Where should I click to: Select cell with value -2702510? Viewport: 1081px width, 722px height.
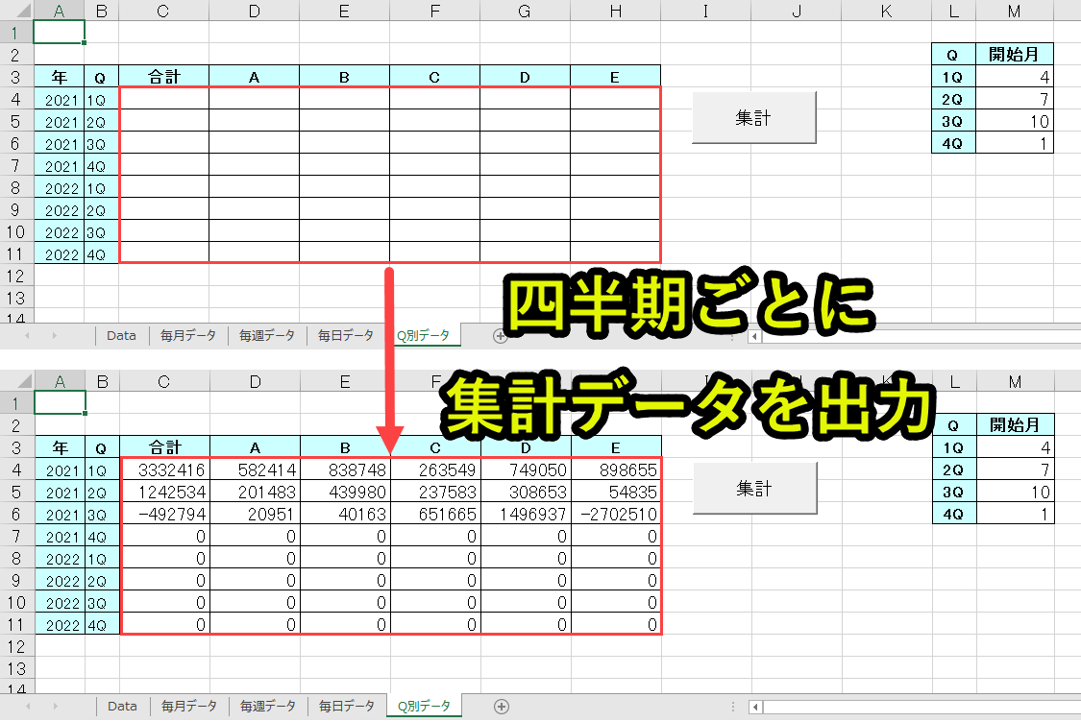tap(616, 514)
